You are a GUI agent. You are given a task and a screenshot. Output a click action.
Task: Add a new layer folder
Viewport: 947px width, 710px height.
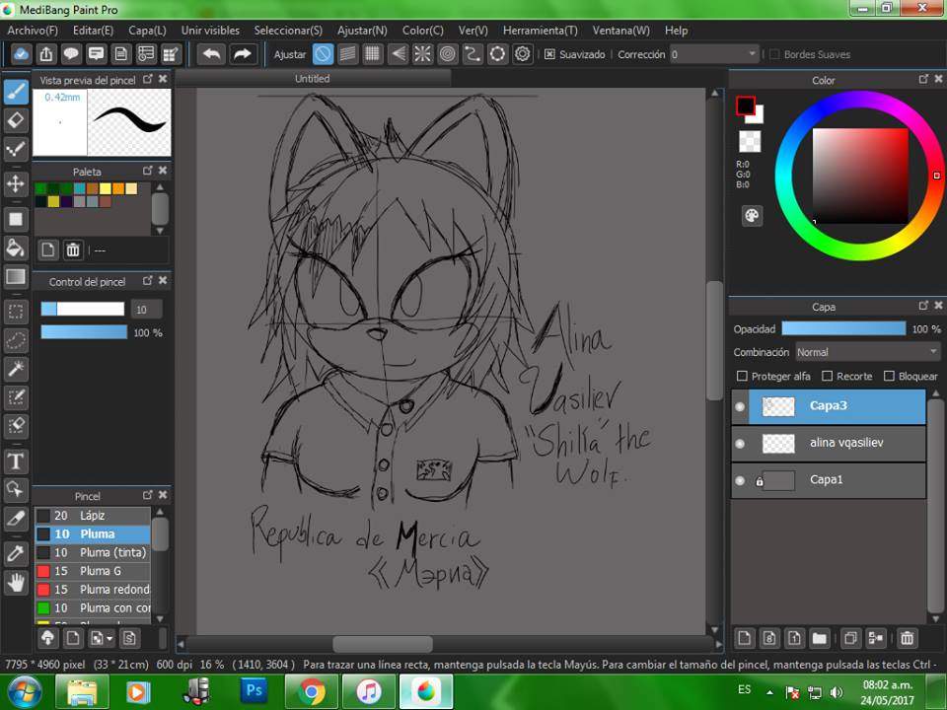(x=820, y=638)
